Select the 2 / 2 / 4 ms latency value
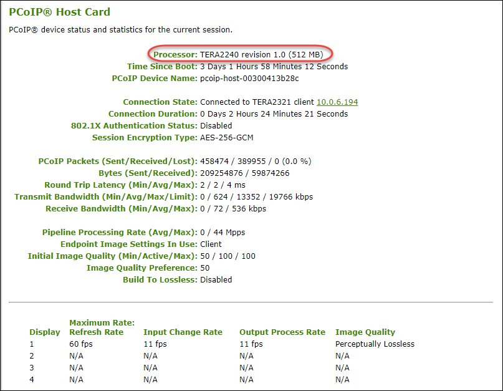This screenshot has width=503, height=391. click(x=223, y=185)
